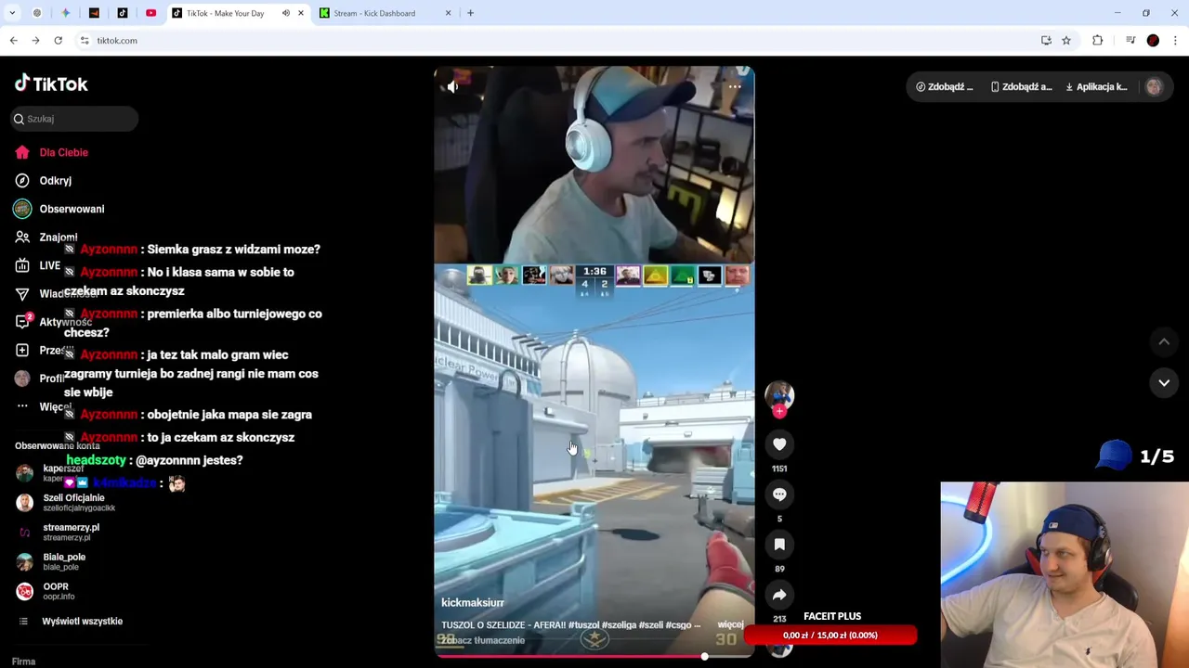Open the profile avatar in top-right pill
The height and width of the screenshot is (668, 1189).
(x=1154, y=86)
